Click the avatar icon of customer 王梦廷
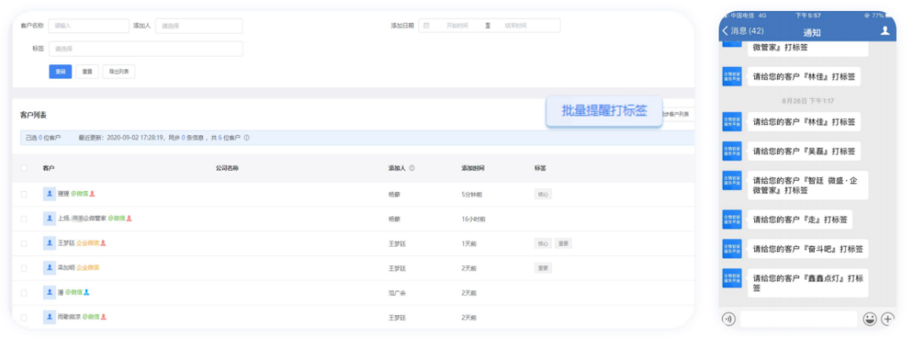The height and width of the screenshot is (338, 913). [49, 243]
